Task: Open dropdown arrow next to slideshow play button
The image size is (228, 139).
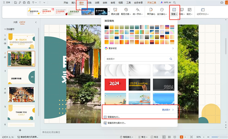Action: click(x=185, y=137)
